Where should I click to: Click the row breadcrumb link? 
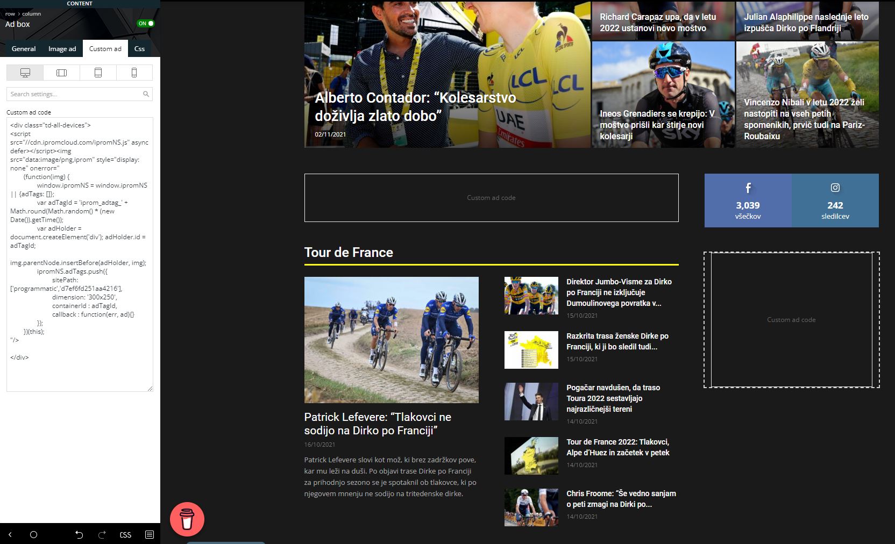(10, 14)
